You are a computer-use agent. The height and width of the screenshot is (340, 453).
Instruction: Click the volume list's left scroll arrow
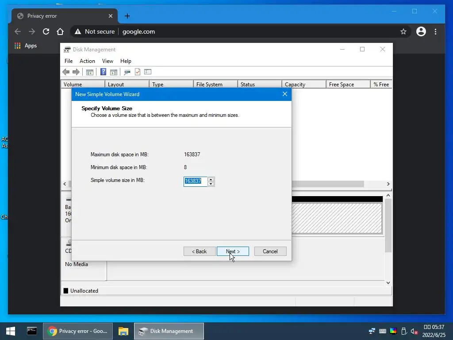65,184
